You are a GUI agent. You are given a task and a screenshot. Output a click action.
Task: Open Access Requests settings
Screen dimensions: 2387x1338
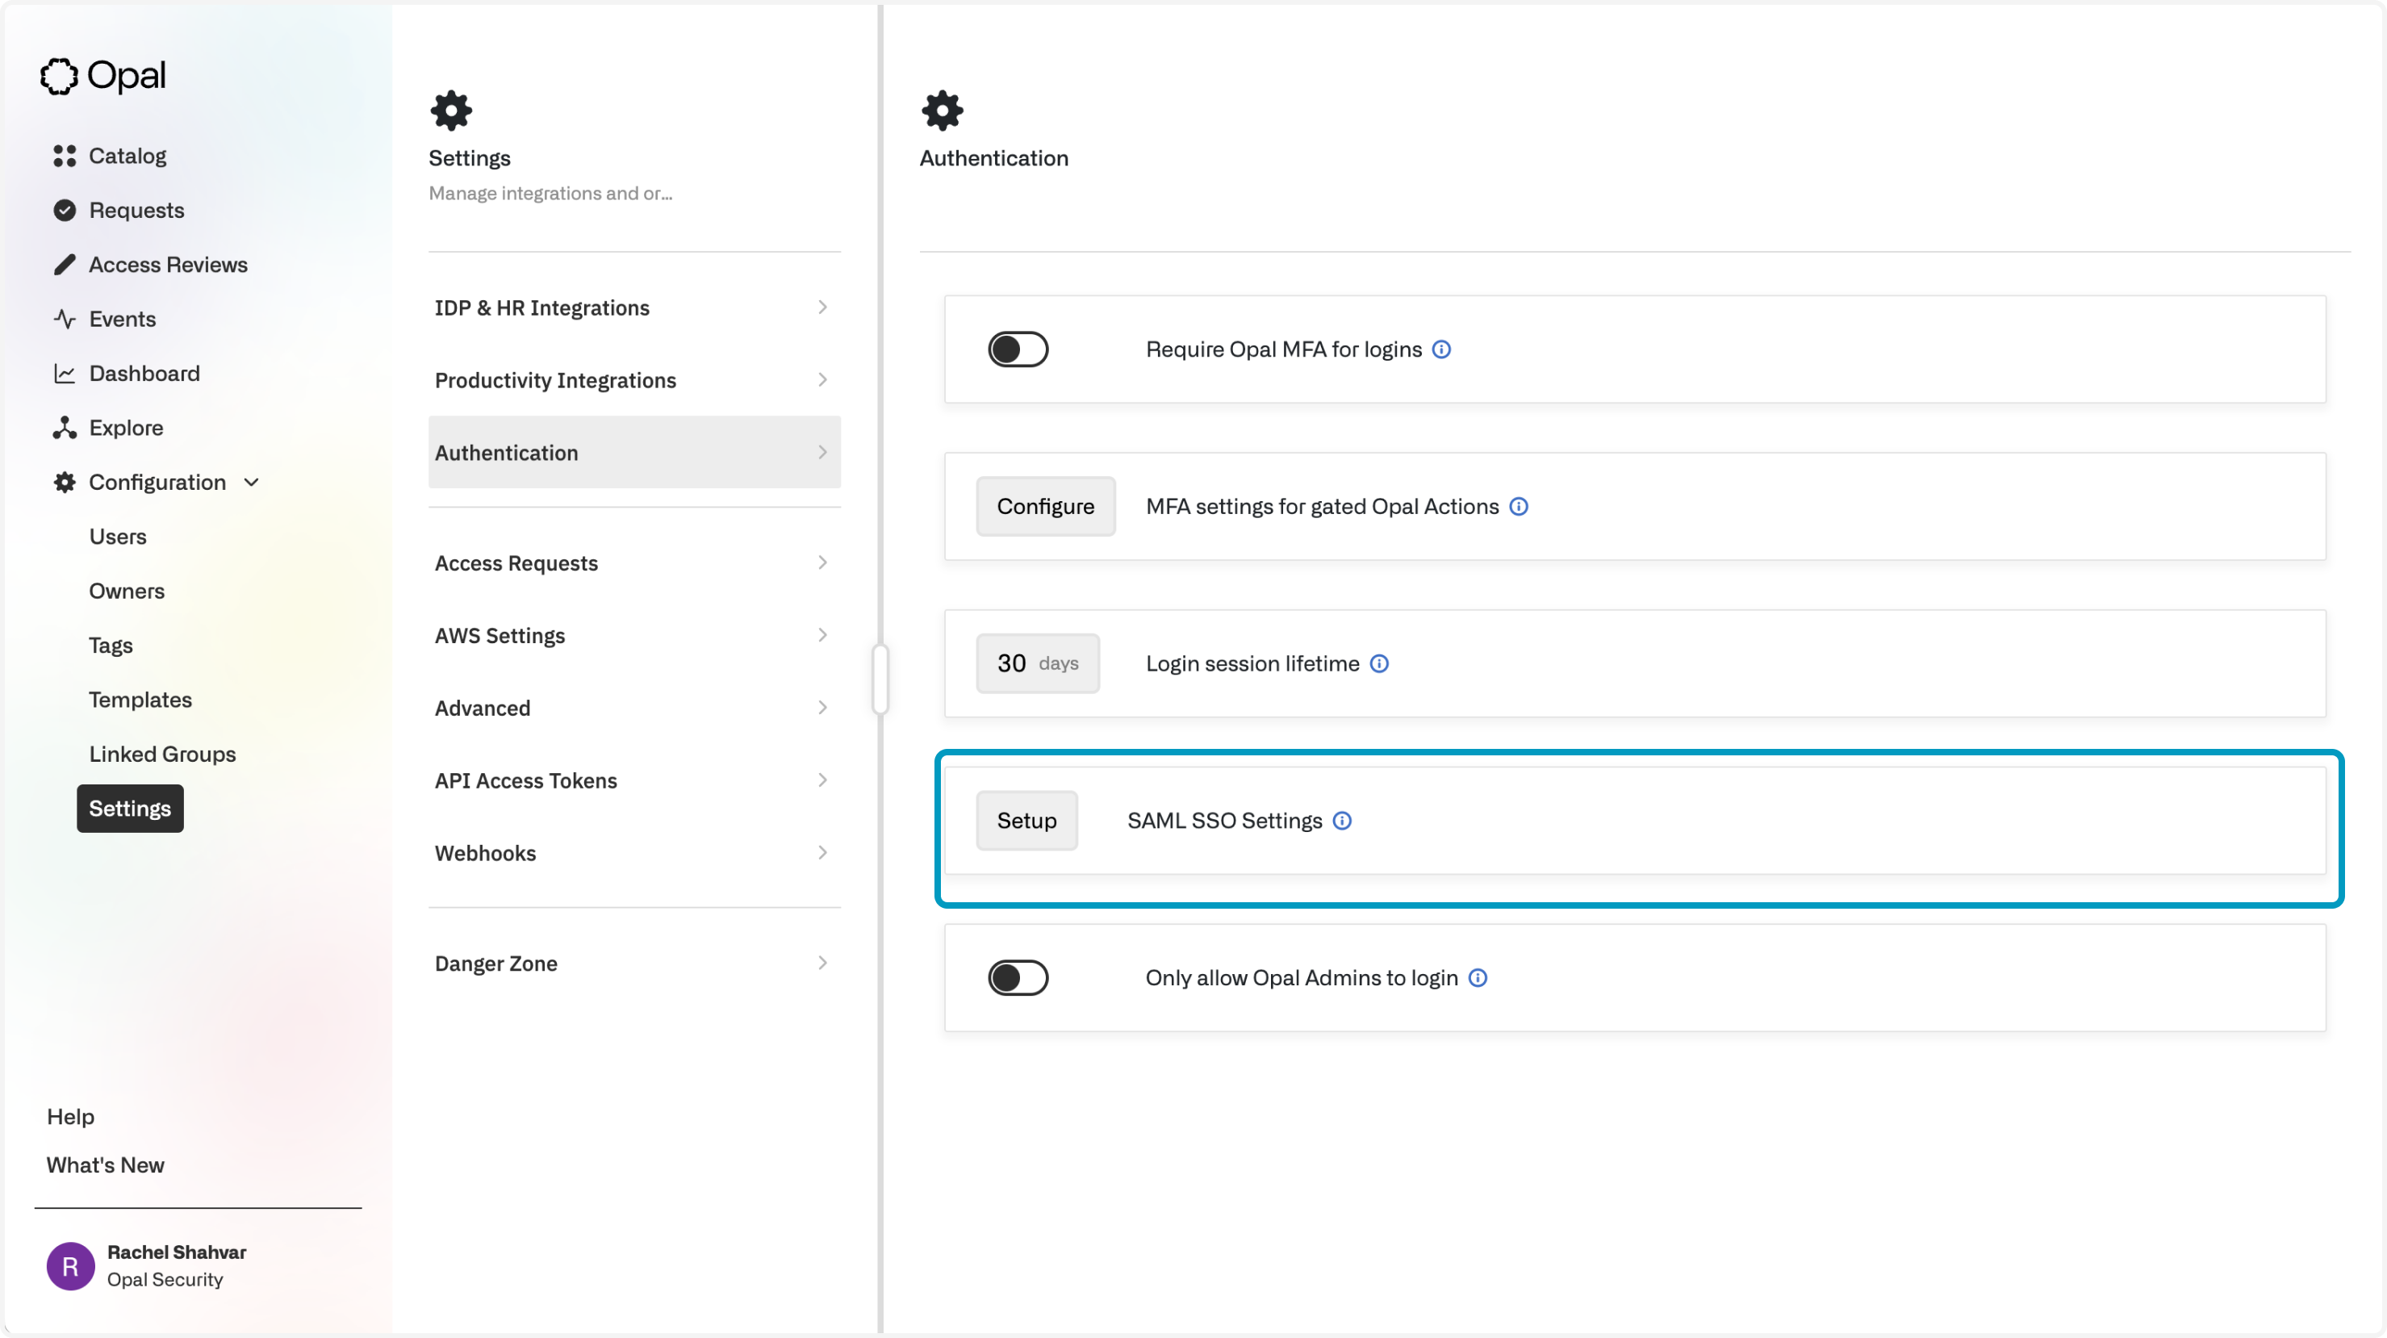(x=633, y=562)
